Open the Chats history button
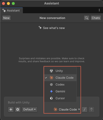 [96, 18]
